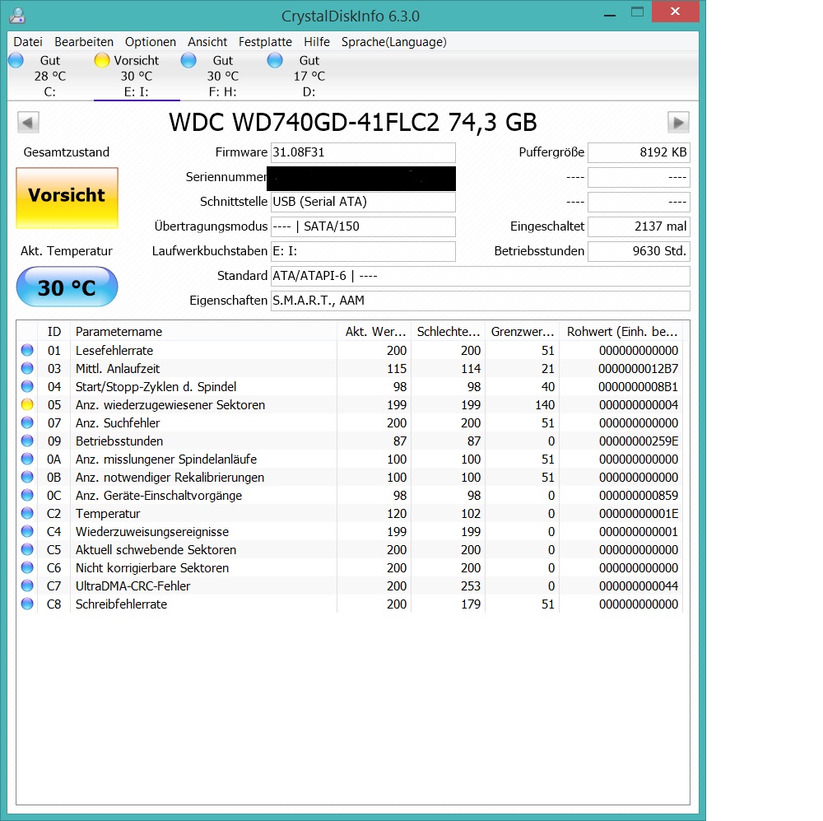Minimize the CrystalDiskInfo window
The height and width of the screenshot is (821, 823).
coord(609,13)
